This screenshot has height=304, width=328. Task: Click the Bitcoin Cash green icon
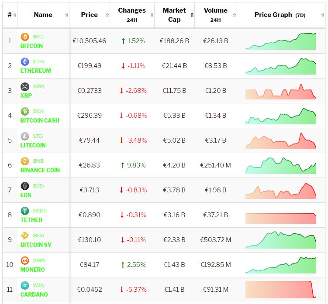[25, 112]
